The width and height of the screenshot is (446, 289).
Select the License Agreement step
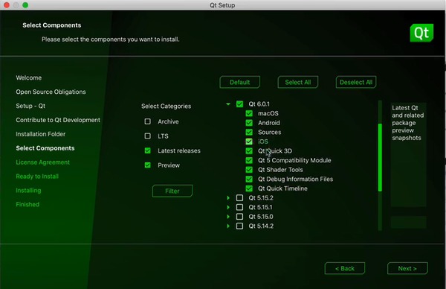(42, 162)
